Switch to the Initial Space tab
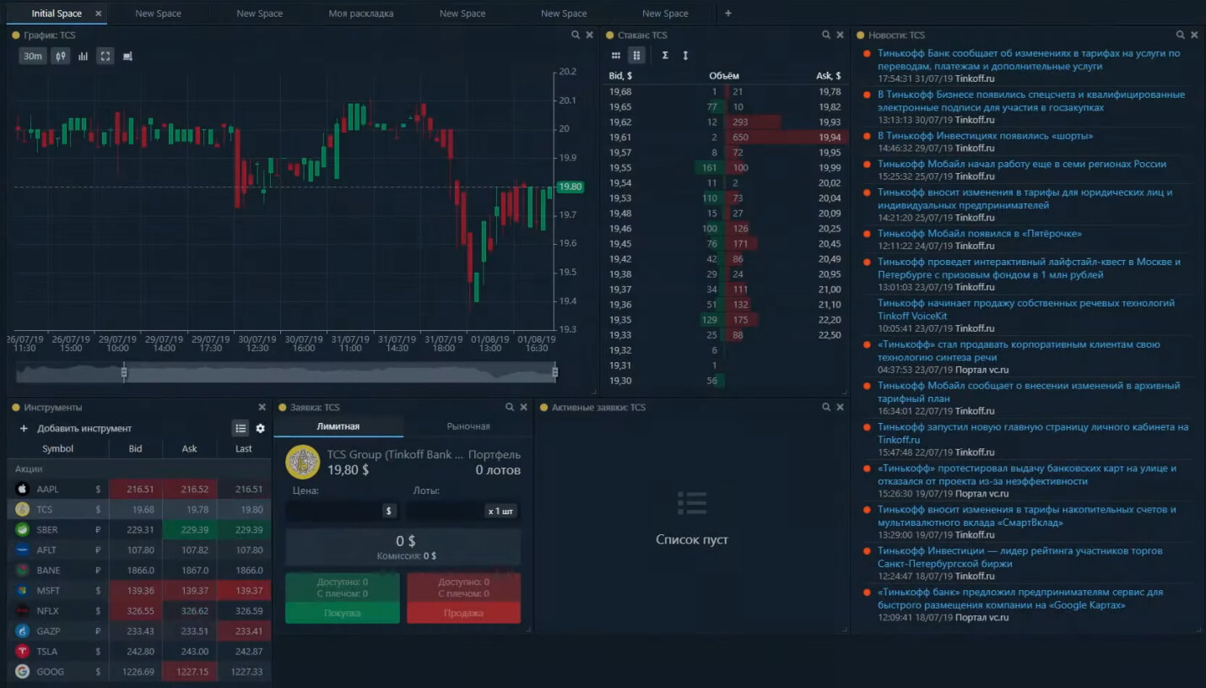The height and width of the screenshot is (688, 1206). (x=57, y=14)
